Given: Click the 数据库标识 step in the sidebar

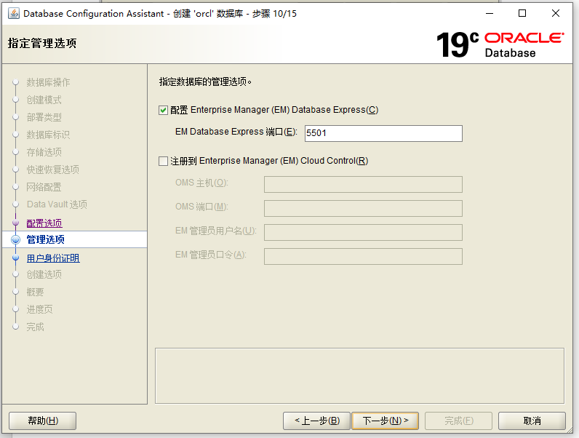Looking at the screenshot, I should [x=48, y=135].
